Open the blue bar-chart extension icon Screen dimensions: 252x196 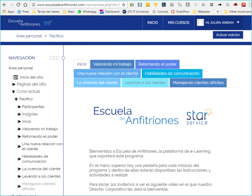click(x=164, y=5)
